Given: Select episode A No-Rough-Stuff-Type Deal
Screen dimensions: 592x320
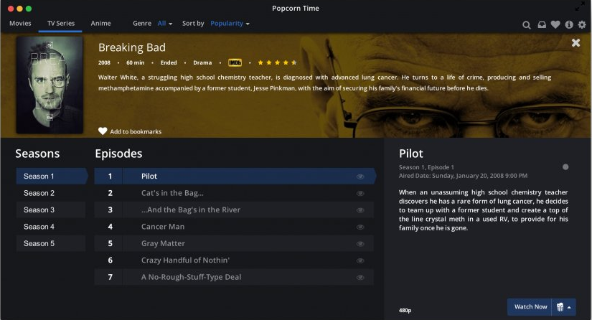Looking at the screenshot, I should point(234,277).
